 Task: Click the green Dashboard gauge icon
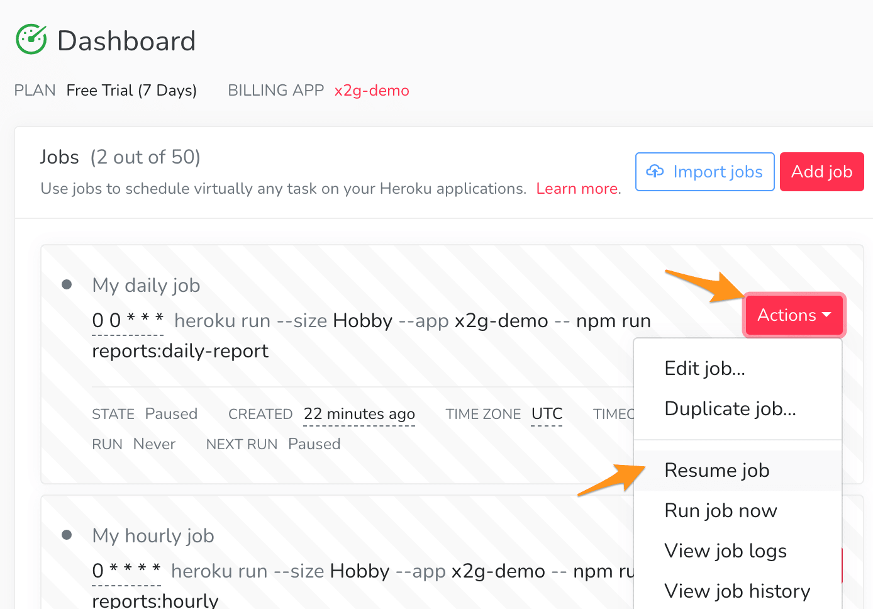click(x=31, y=40)
